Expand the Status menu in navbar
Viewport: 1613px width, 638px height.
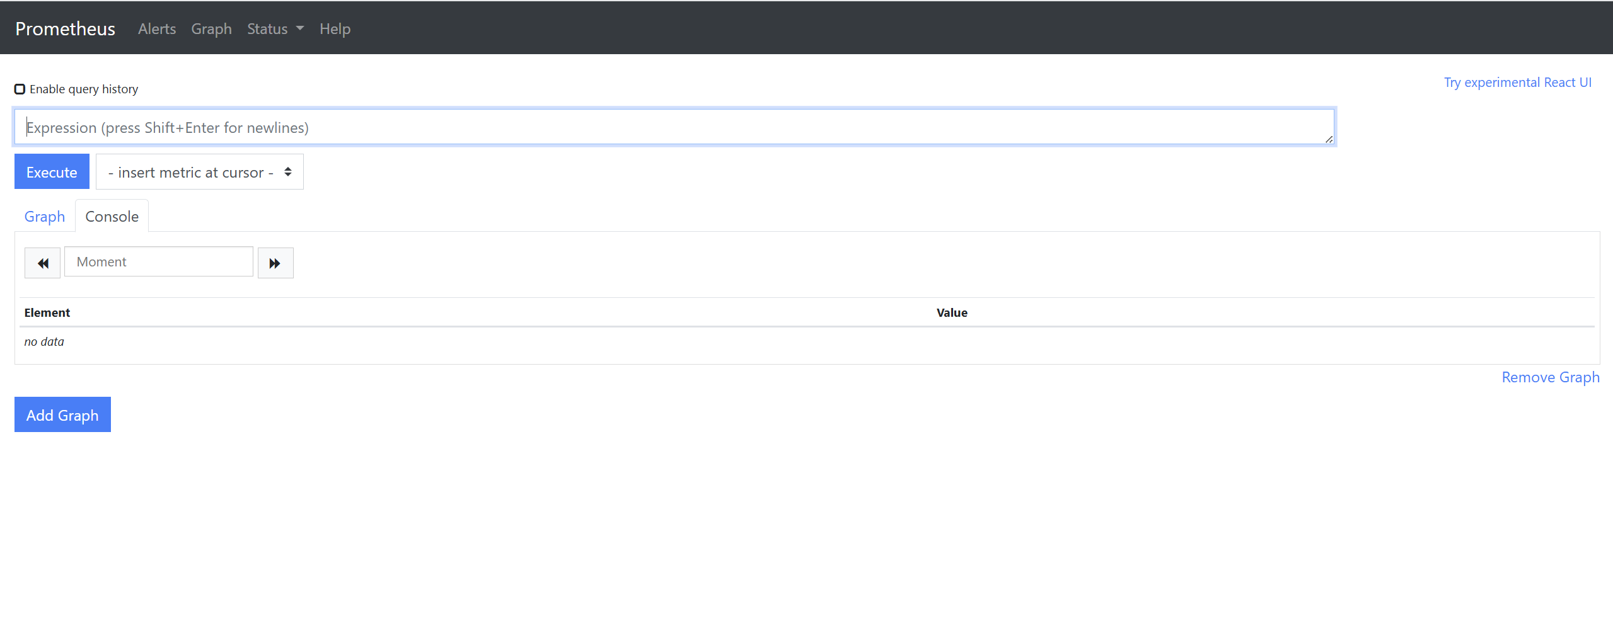point(275,29)
